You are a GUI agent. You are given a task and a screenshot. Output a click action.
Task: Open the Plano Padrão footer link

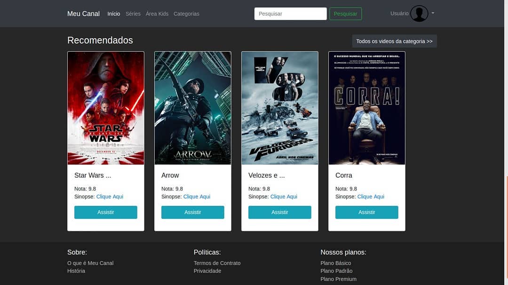(x=336, y=271)
